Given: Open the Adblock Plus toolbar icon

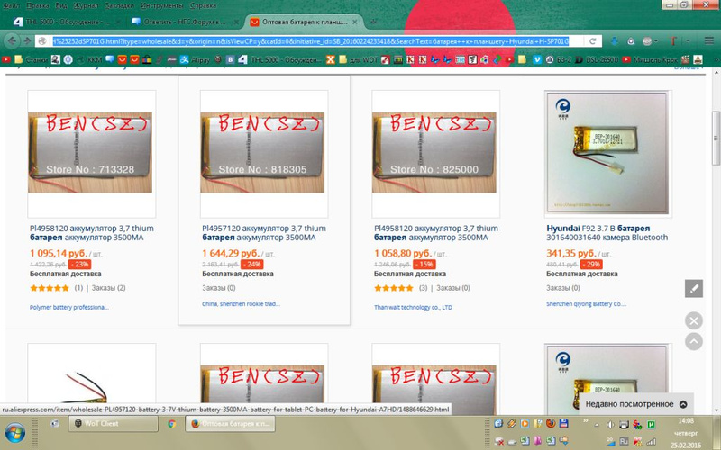Looking at the screenshot, I should [647, 41].
